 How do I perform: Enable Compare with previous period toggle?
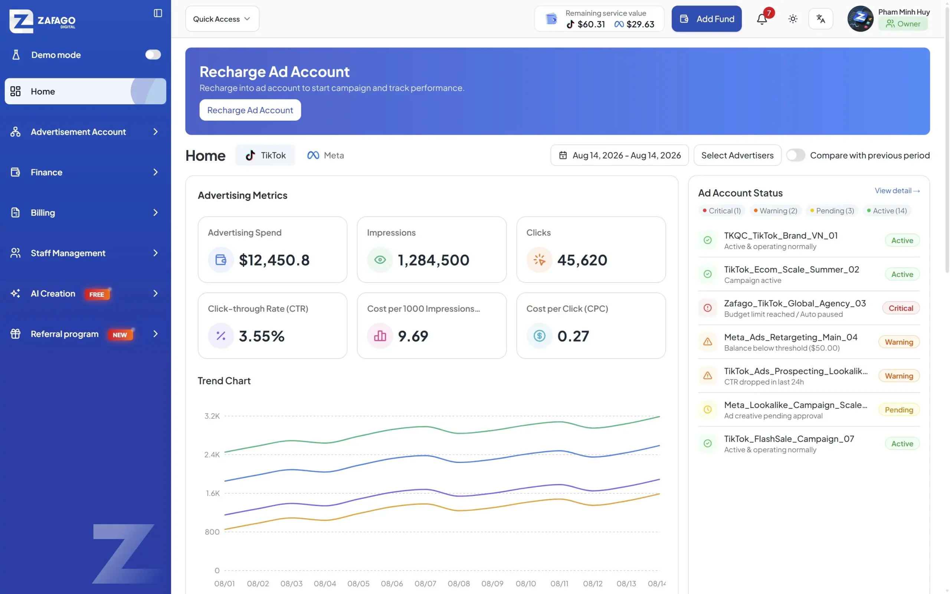[x=796, y=155]
